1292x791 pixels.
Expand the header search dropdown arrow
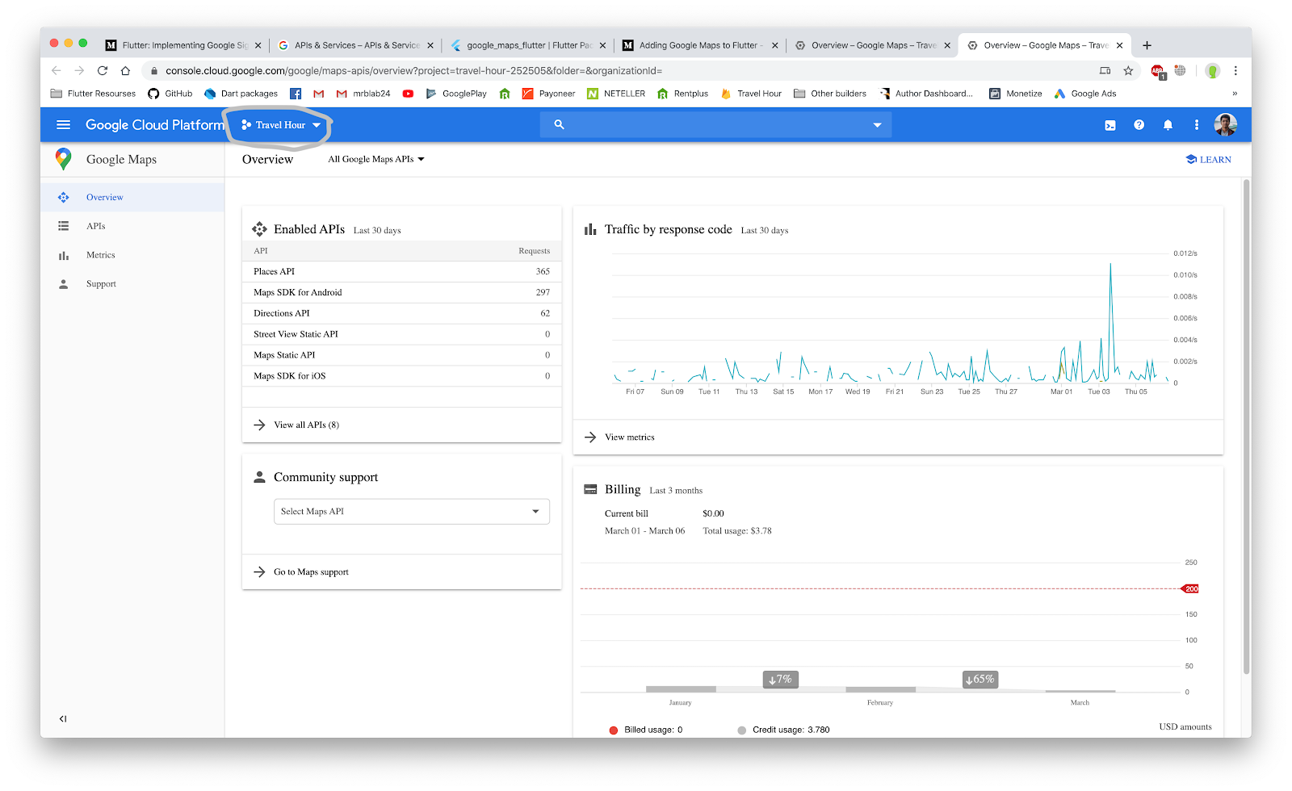(x=877, y=125)
